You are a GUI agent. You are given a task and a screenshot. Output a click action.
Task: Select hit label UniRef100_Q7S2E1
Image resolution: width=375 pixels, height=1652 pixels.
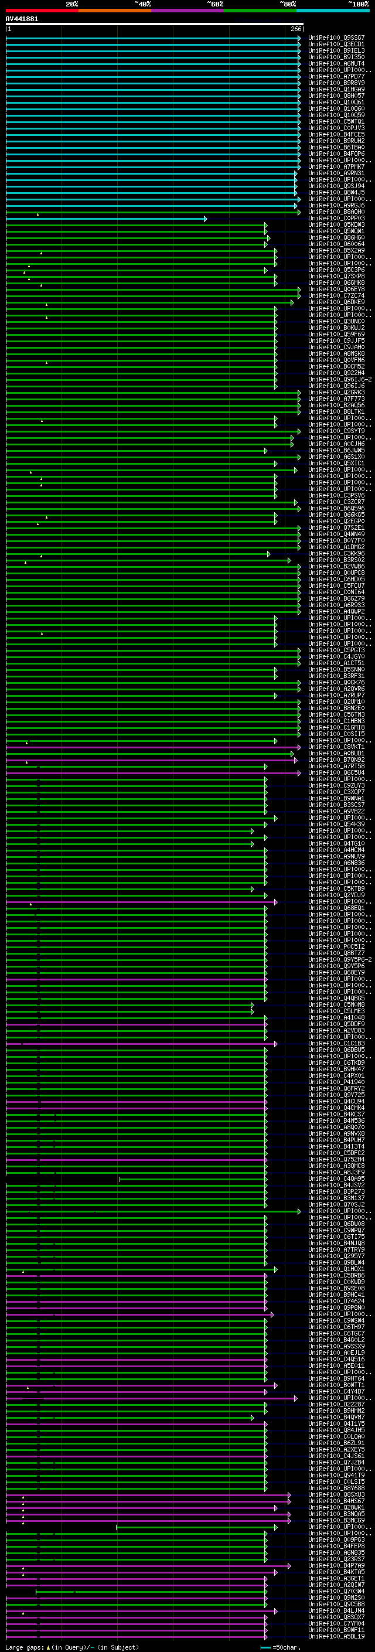pos(336,528)
